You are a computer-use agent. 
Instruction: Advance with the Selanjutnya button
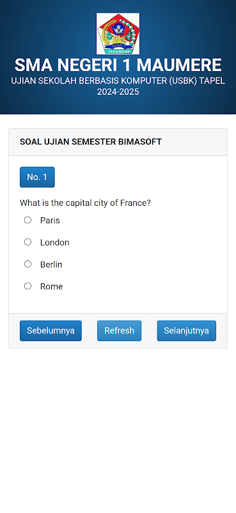[186, 331]
